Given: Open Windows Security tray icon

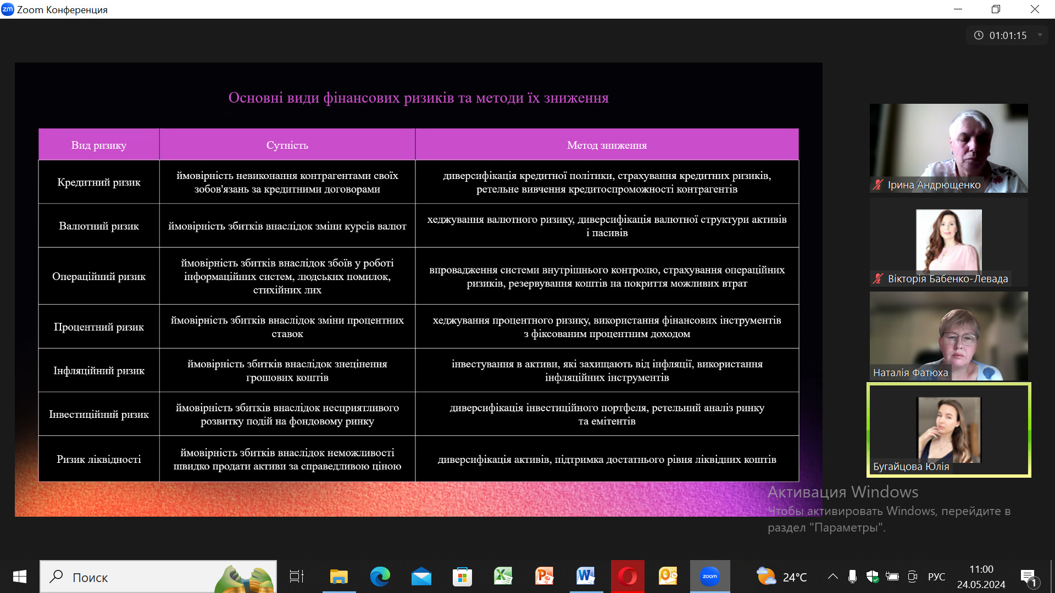Looking at the screenshot, I should (872, 577).
